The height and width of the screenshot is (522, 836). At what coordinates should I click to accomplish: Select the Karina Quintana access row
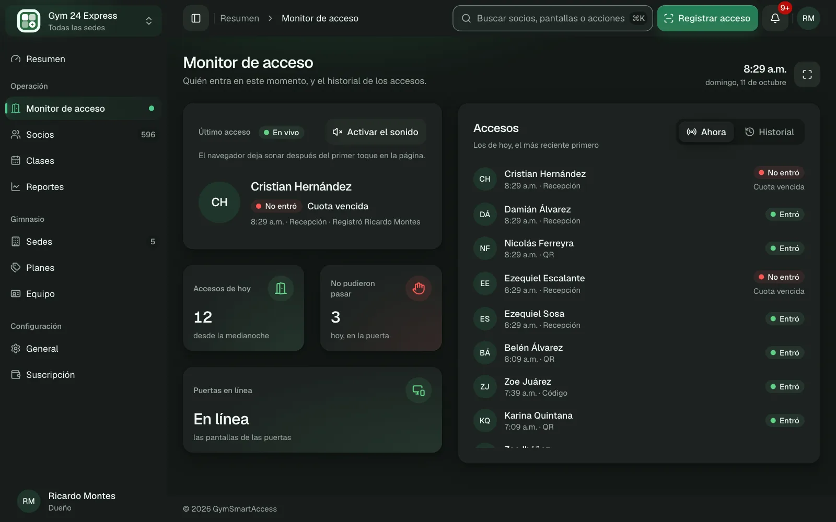coord(639,421)
